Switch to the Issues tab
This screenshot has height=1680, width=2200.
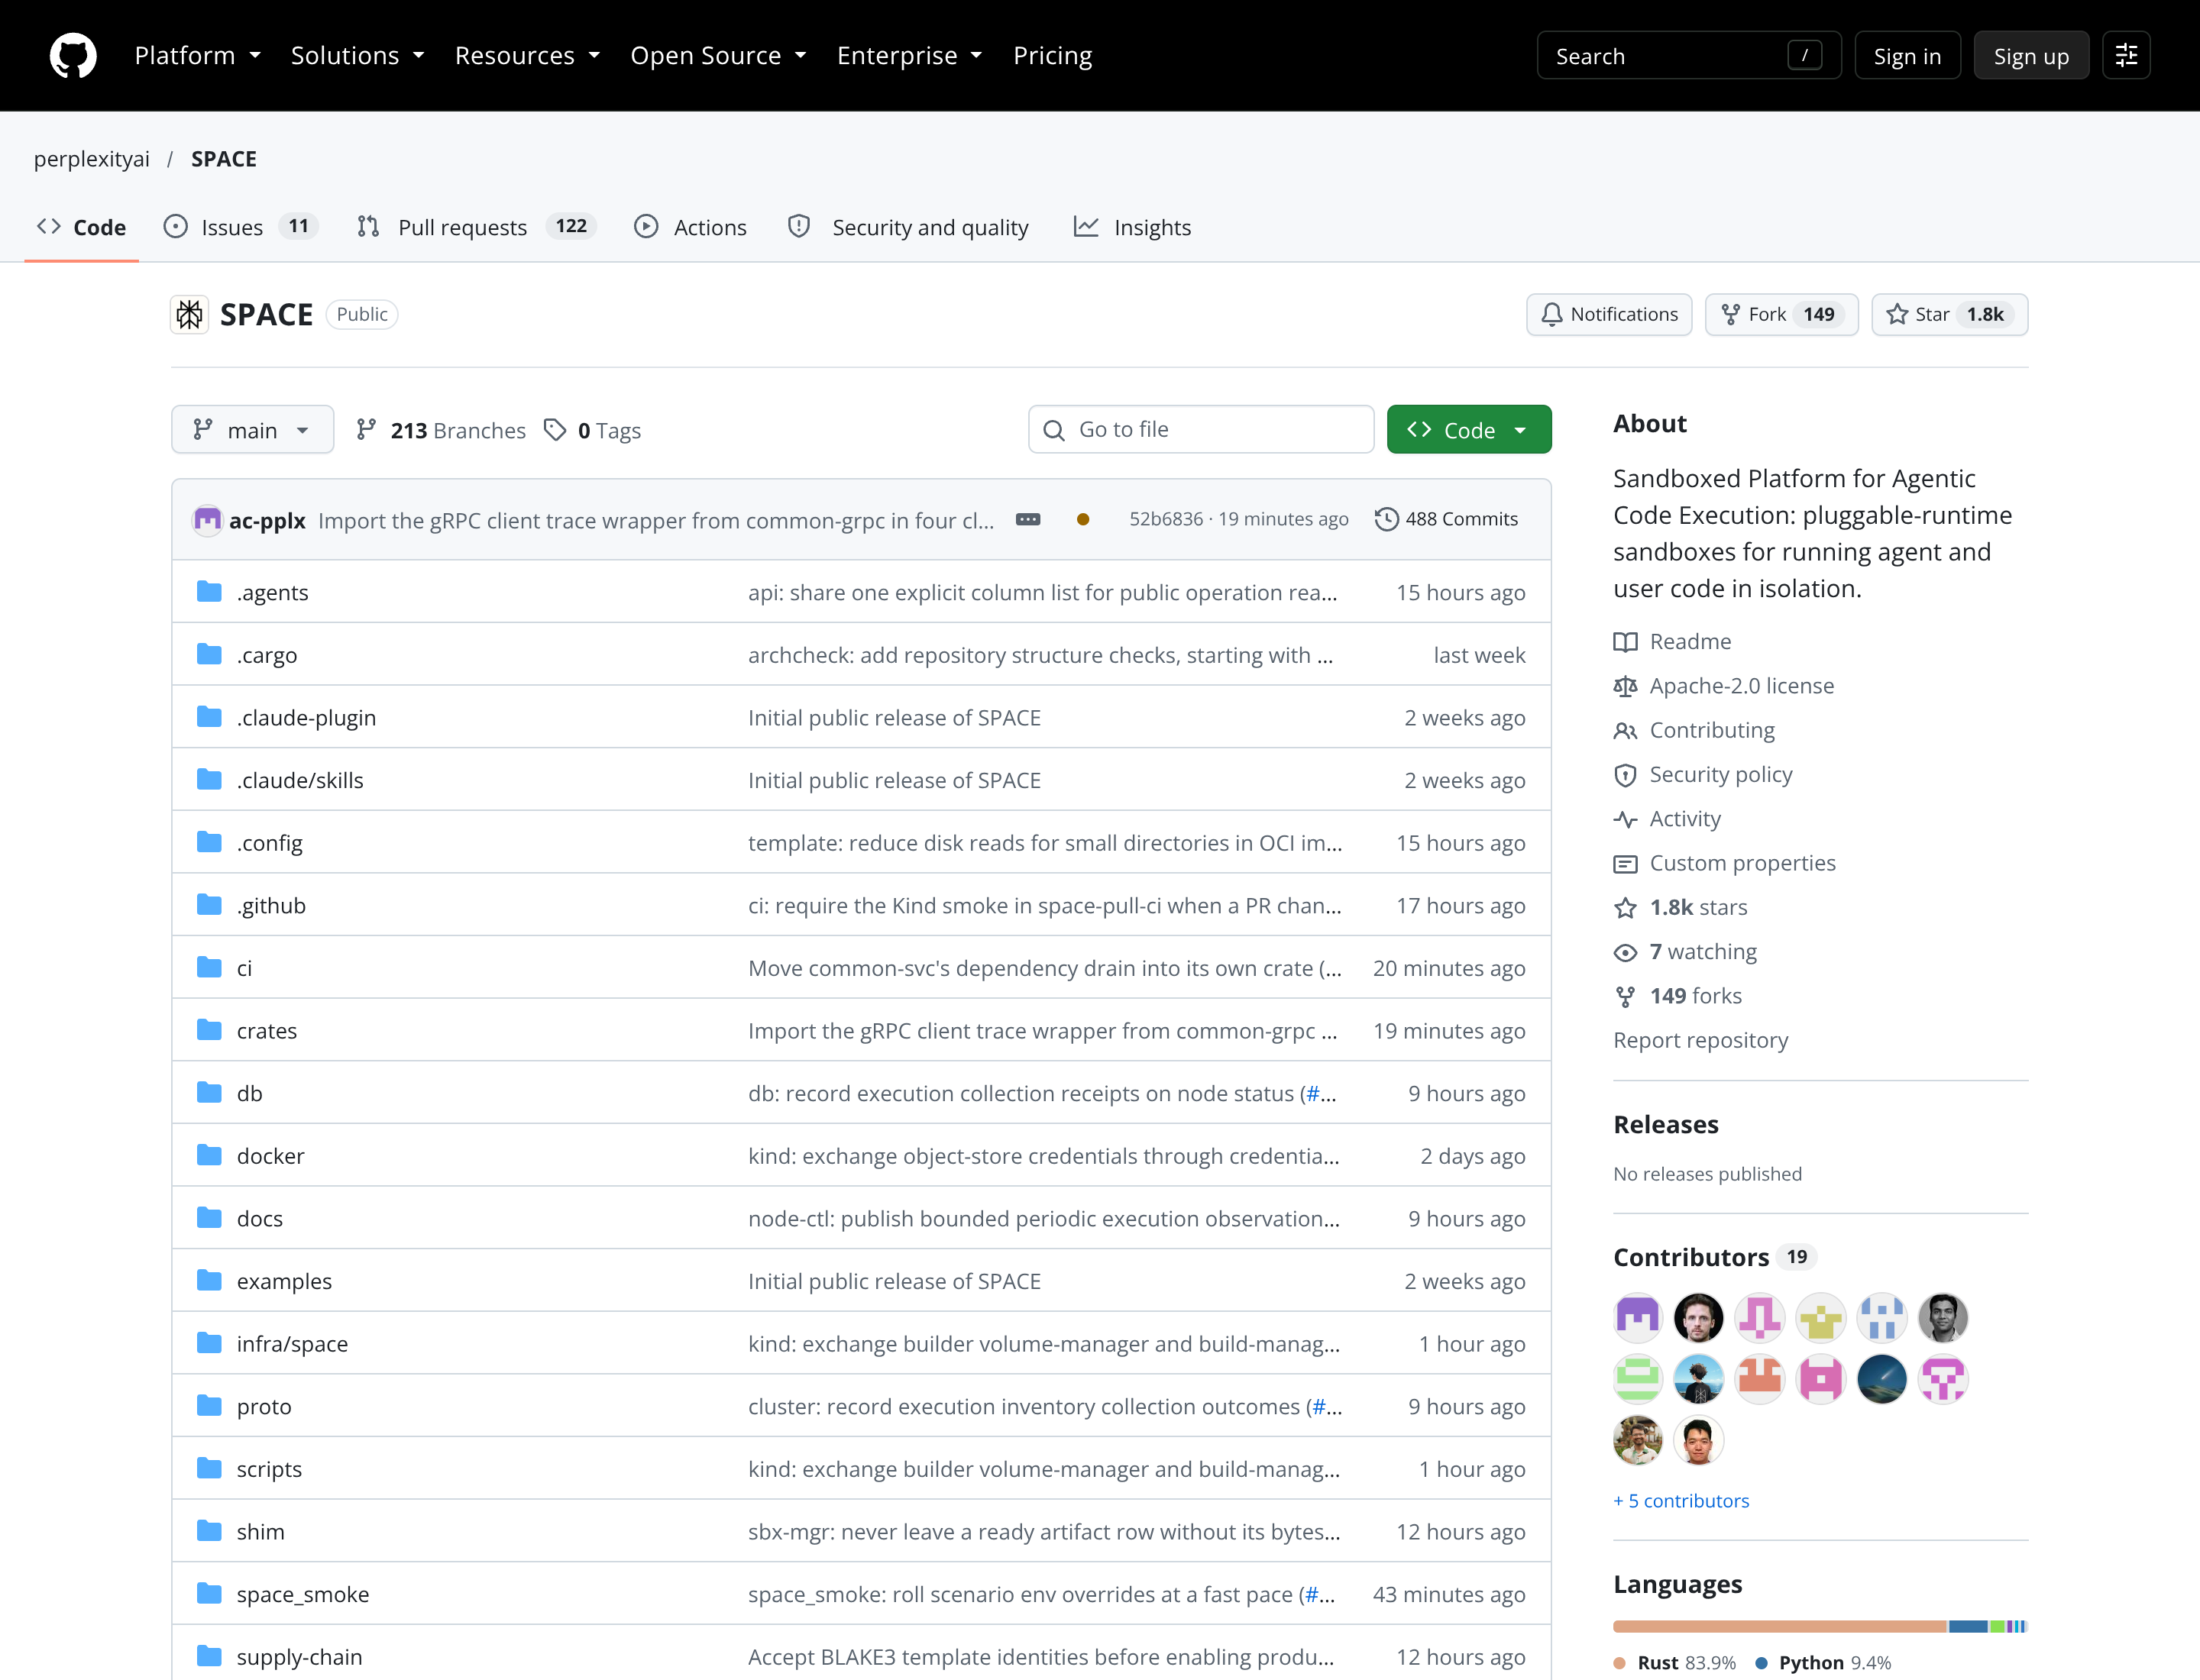point(241,227)
